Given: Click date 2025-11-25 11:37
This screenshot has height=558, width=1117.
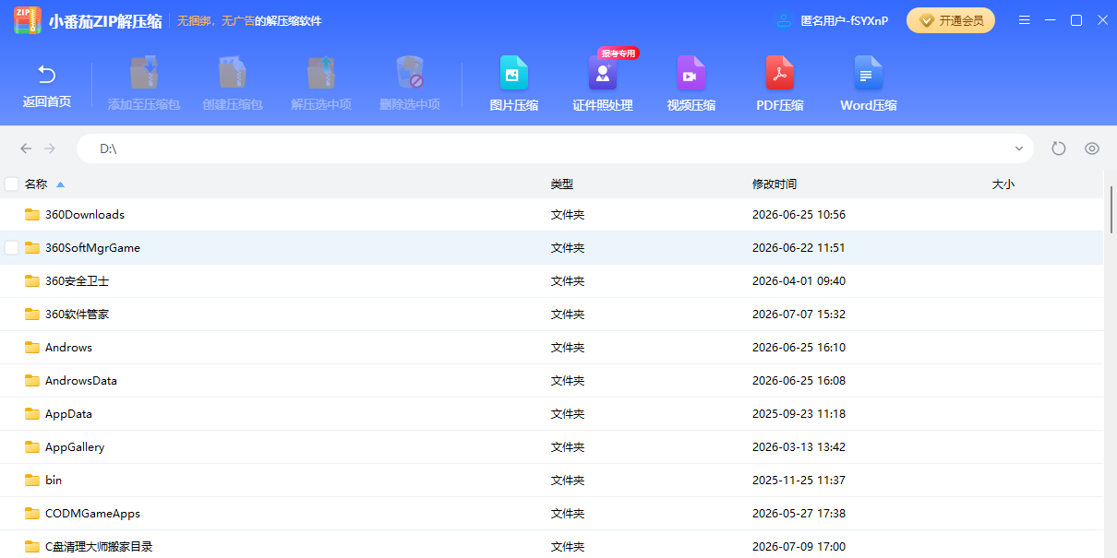Looking at the screenshot, I should 799,481.
